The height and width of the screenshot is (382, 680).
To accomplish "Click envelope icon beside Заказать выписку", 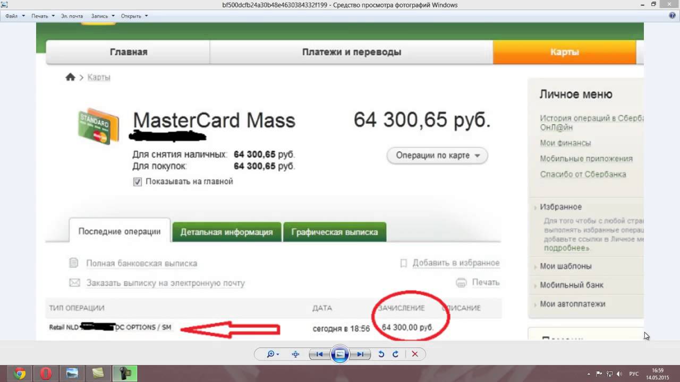I will pyautogui.click(x=74, y=283).
